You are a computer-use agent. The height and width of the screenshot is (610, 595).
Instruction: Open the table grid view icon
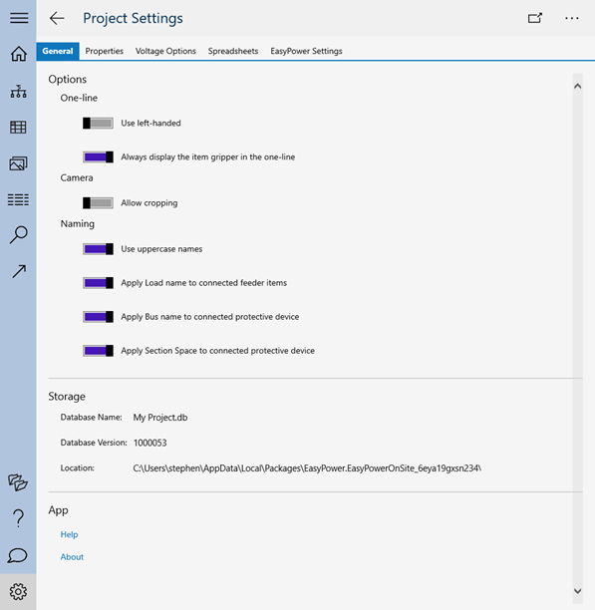(18, 128)
